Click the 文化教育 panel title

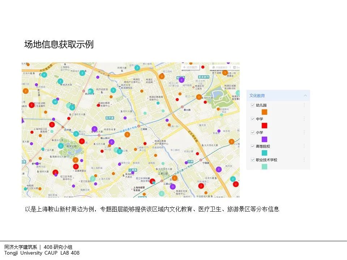(257, 96)
